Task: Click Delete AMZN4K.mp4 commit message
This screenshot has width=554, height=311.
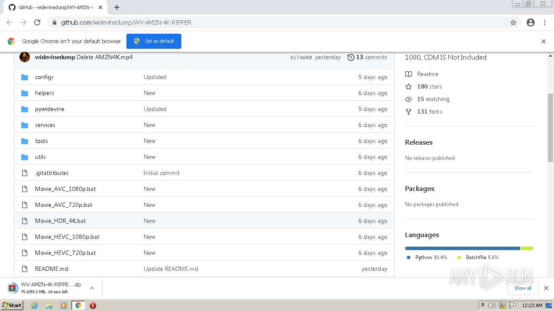Action: coord(105,57)
